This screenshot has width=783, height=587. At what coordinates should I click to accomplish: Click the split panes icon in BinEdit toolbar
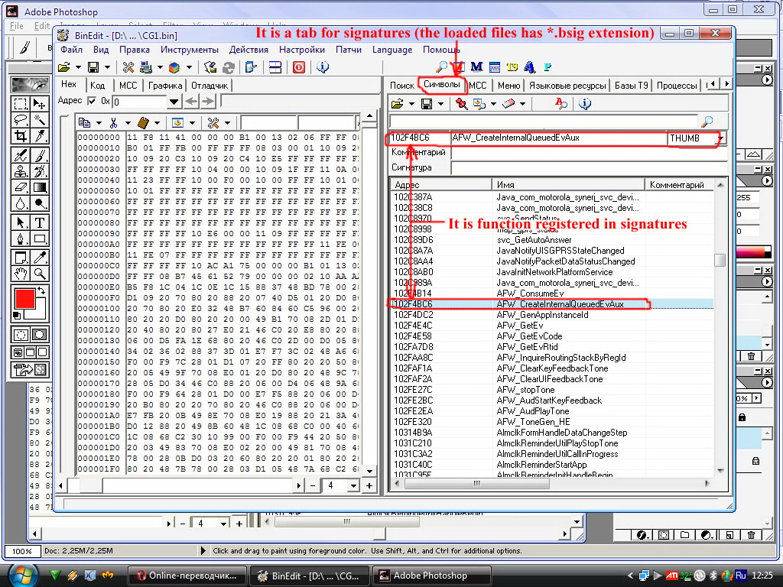275,67
